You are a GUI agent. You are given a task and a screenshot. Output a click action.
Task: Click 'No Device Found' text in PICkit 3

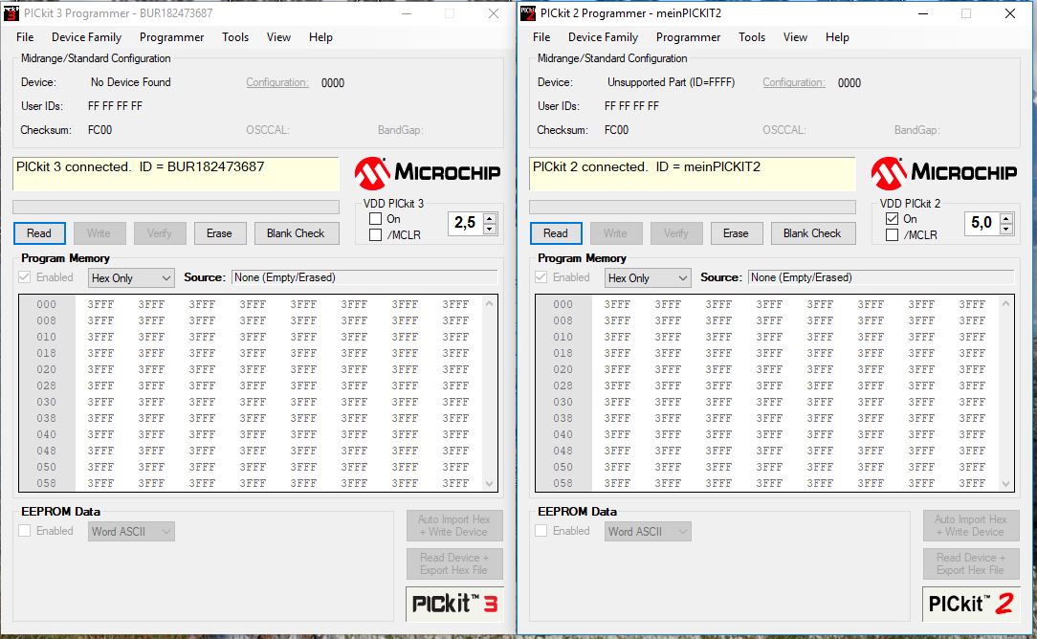(x=131, y=82)
